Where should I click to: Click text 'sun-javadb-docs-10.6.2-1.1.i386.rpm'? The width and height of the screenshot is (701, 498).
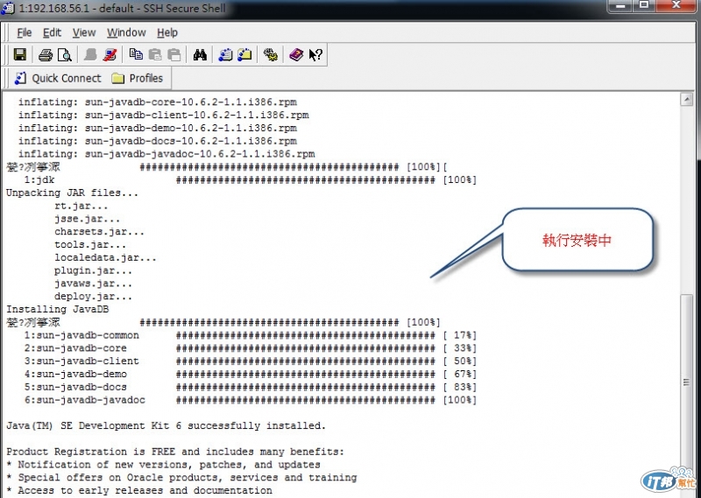tap(191, 141)
